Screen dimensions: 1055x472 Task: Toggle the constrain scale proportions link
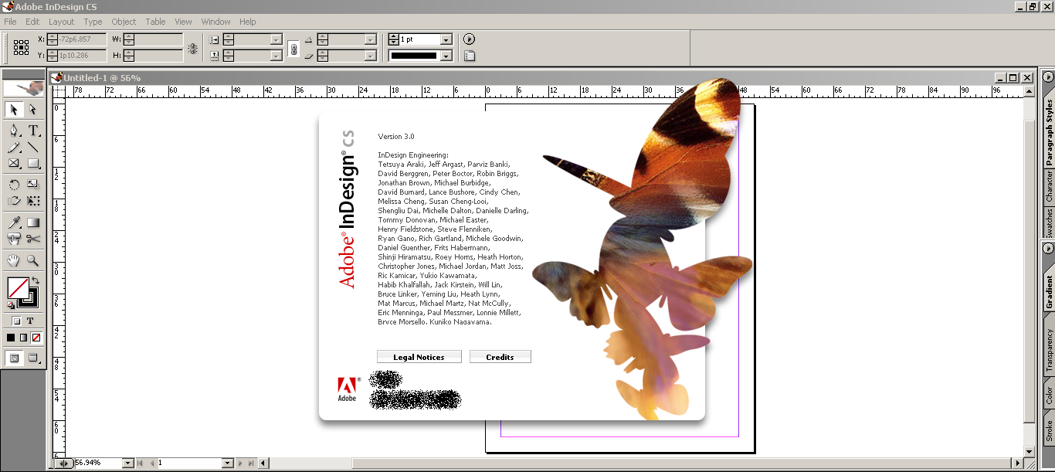(x=293, y=48)
